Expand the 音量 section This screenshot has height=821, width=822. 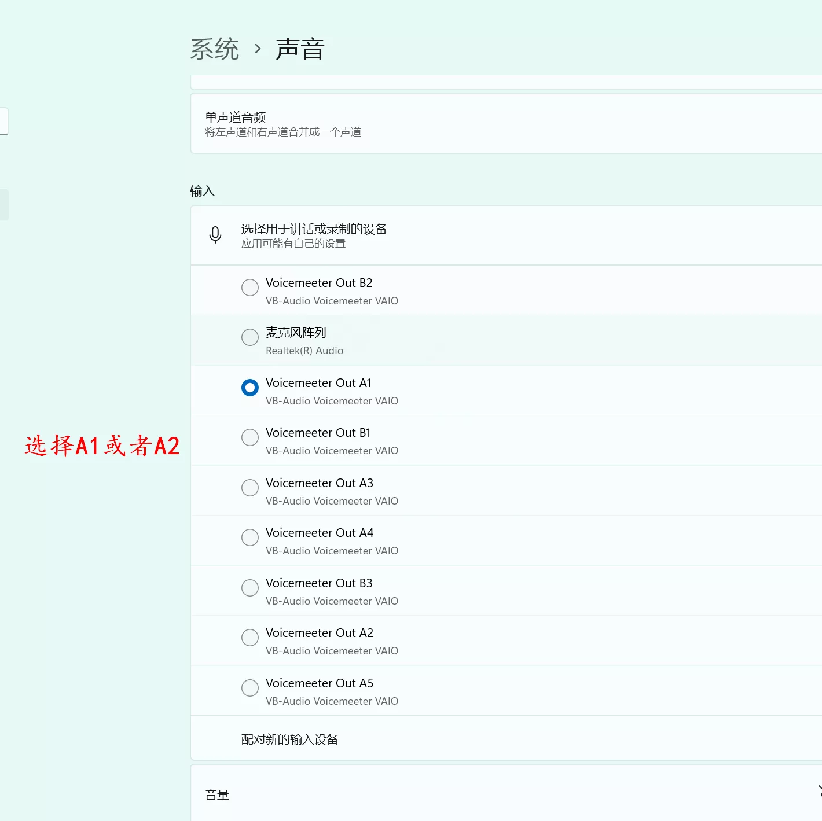(x=218, y=795)
